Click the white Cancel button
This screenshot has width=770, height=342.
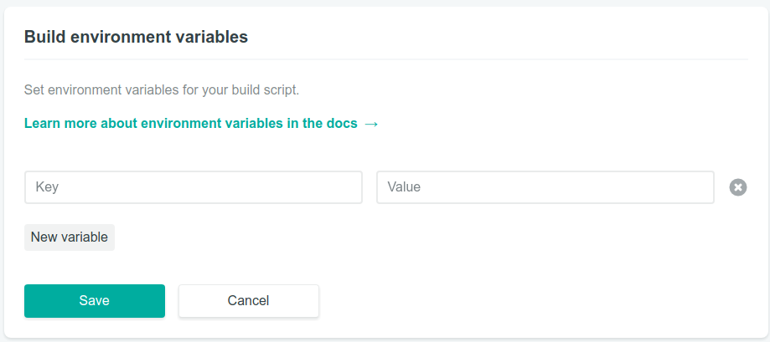click(x=249, y=301)
